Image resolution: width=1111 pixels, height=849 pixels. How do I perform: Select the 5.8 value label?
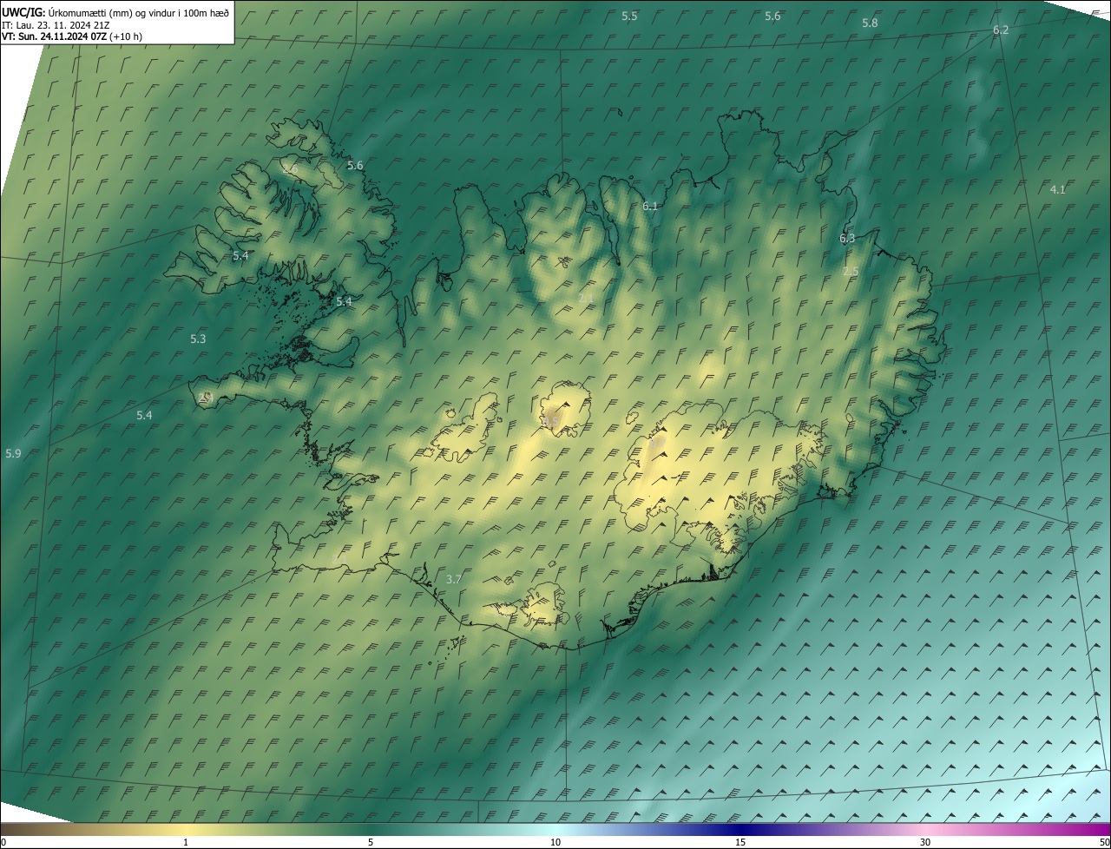870,23
